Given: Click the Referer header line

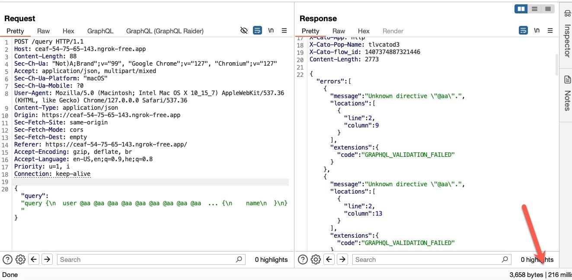Looking at the screenshot, I should [x=101, y=144].
